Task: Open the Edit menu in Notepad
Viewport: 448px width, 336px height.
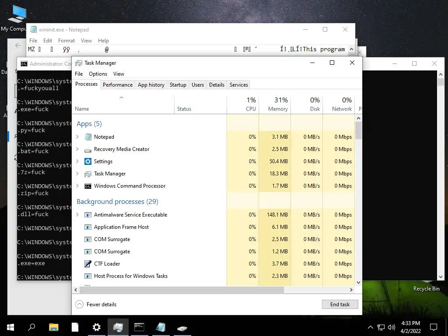Action: (47, 41)
